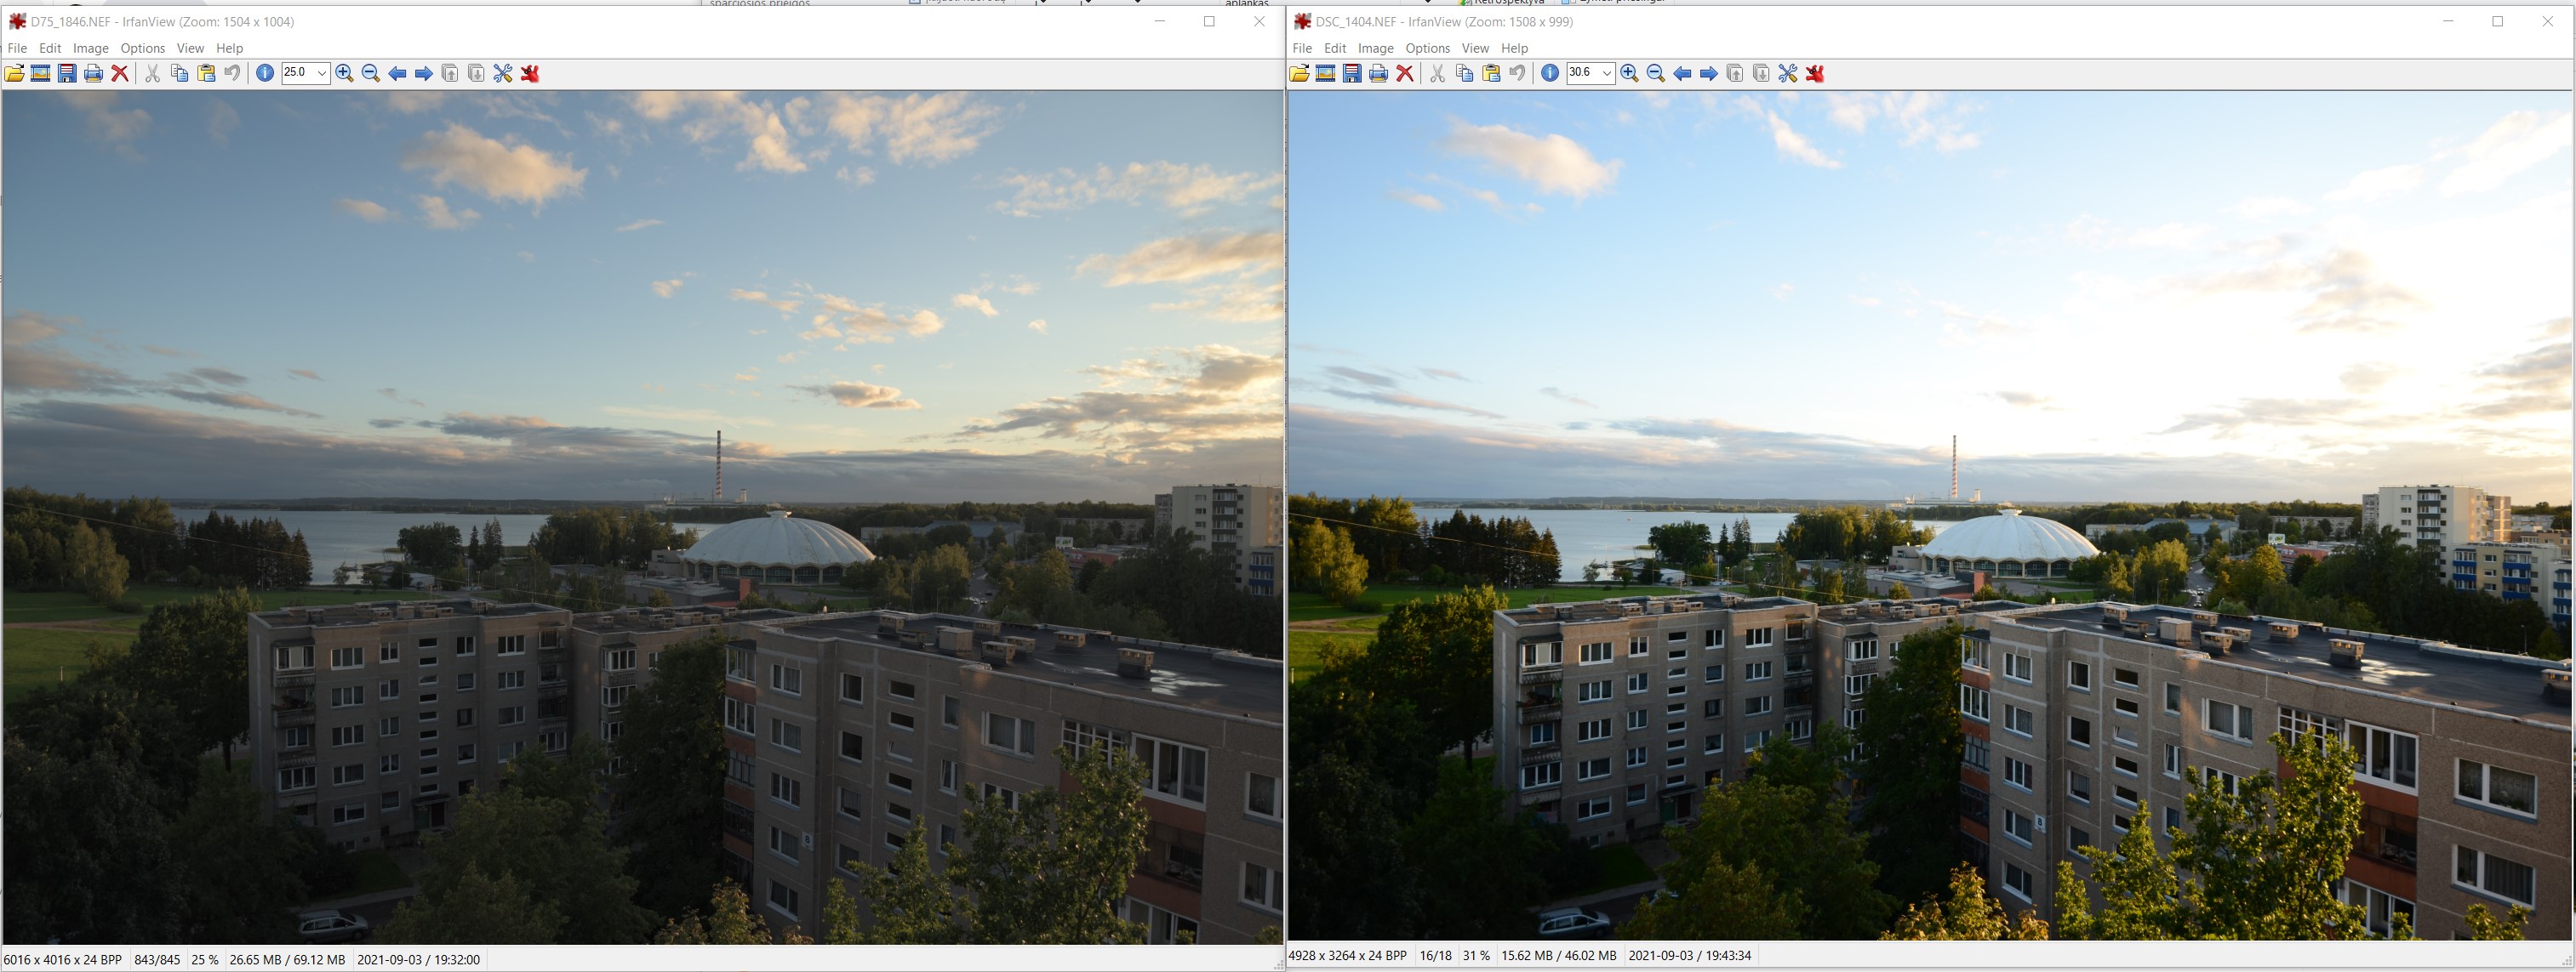Viewport: 2576px width, 972px height.
Task: Click About IrfanView red cat icon left
Action: [530, 73]
